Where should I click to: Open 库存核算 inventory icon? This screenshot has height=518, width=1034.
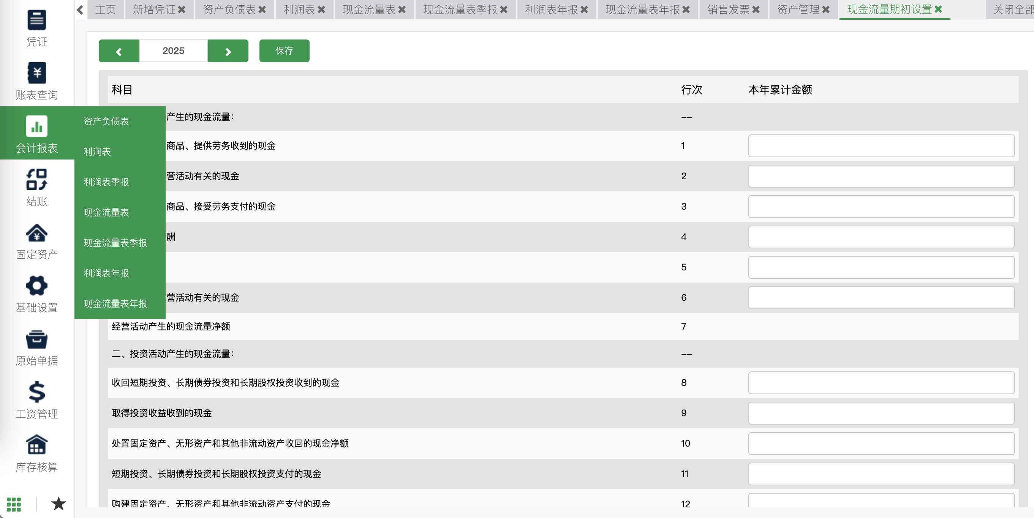tap(36, 445)
